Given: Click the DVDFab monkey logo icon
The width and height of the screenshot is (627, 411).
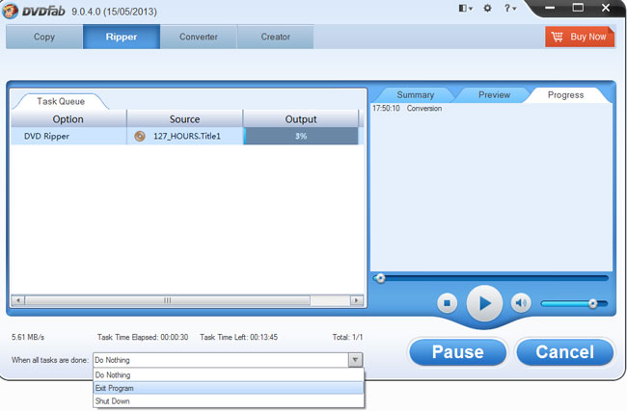Looking at the screenshot, I should (10, 10).
